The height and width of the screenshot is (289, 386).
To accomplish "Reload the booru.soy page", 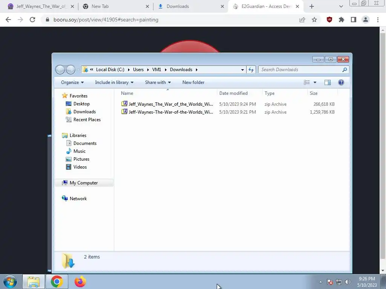I will (x=32, y=20).
